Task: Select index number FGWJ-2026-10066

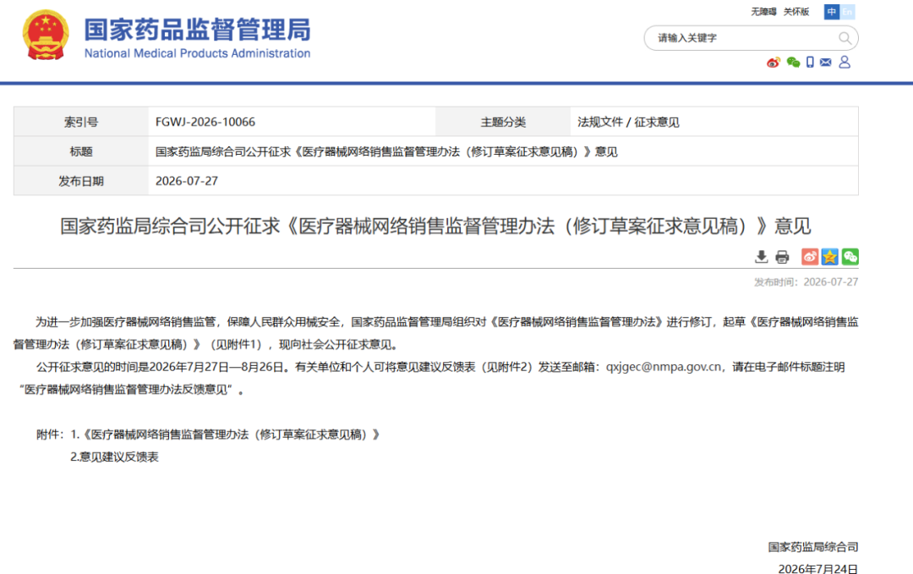Action: click(205, 122)
